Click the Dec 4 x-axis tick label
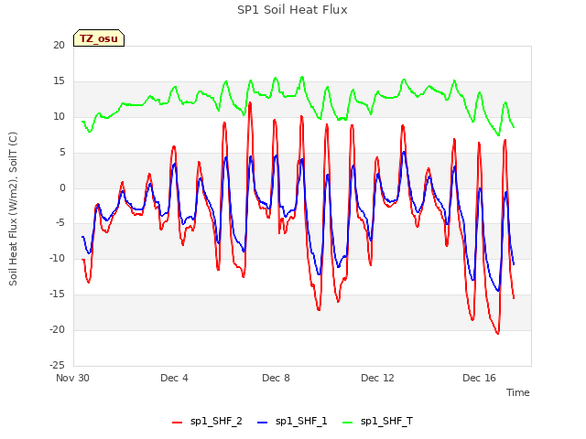Screen dimensions: 586x439 pyautogui.click(x=174, y=378)
